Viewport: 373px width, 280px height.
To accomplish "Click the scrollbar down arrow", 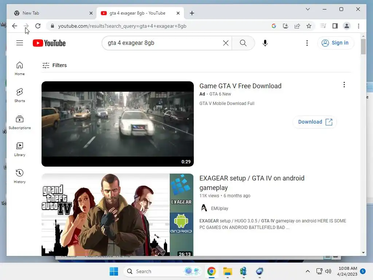I will coord(363,253).
